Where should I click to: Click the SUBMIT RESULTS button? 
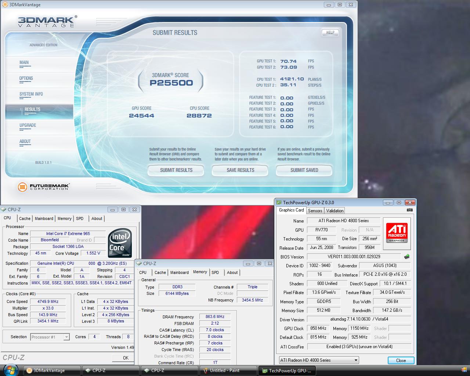pos(176,170)
